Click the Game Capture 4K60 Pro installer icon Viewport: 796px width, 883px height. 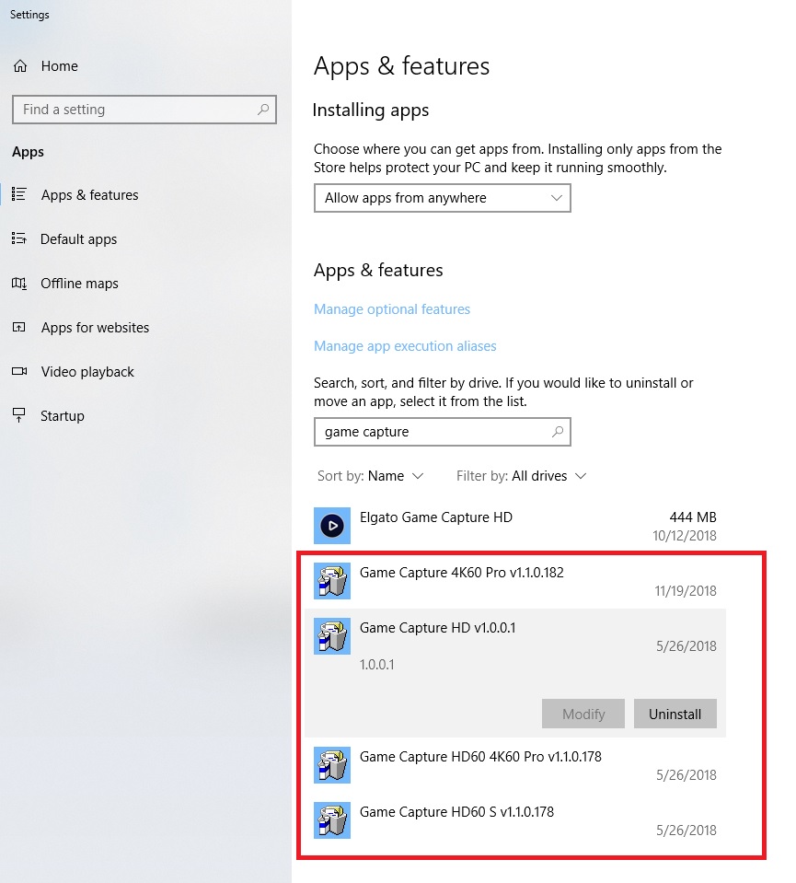click(x=332, y=581)
